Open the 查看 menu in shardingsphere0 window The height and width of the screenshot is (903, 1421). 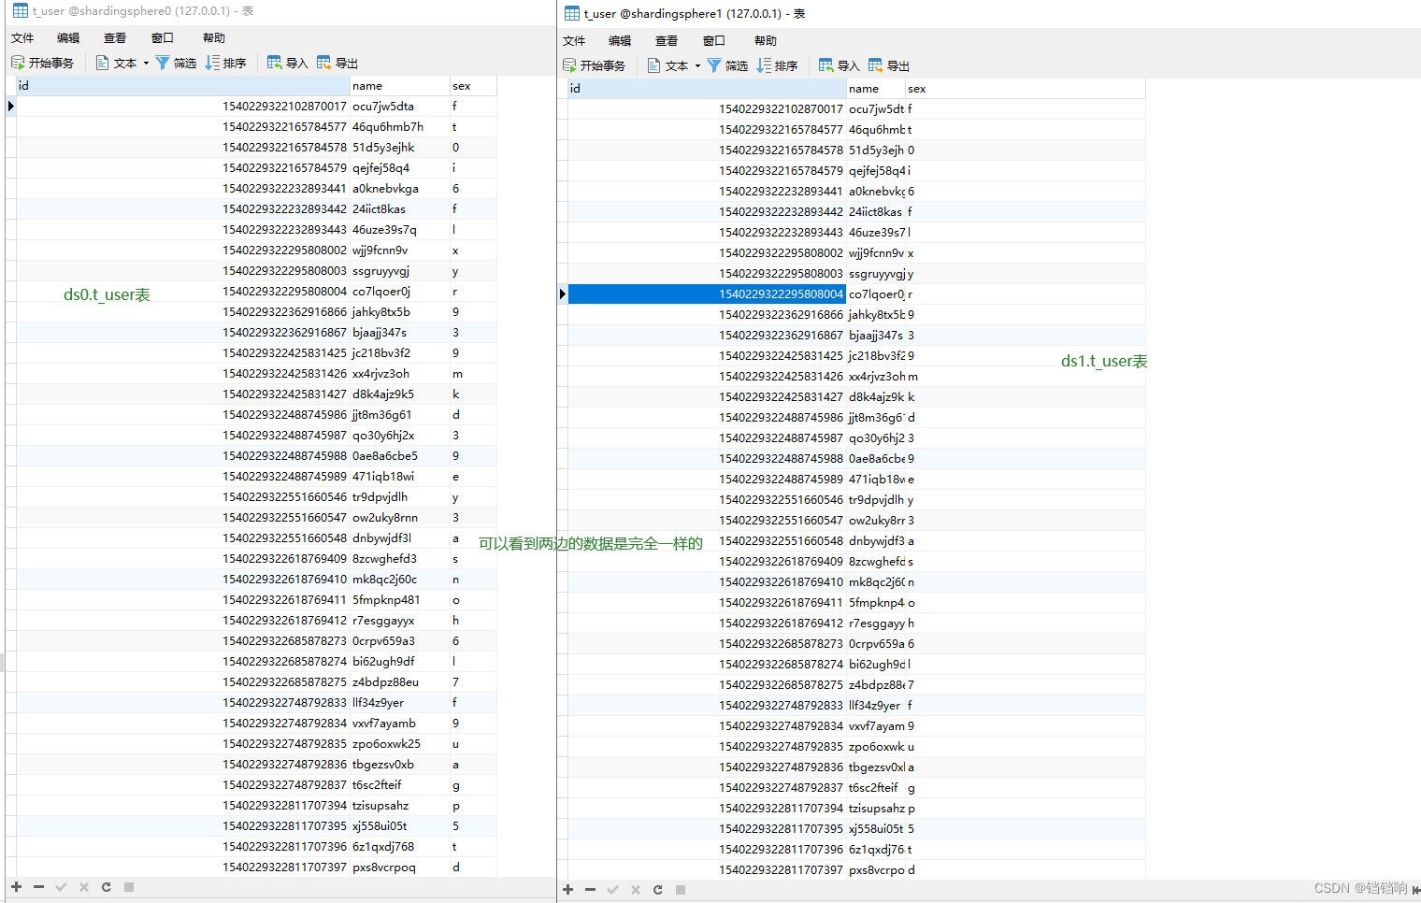click(x=115, y=38)
